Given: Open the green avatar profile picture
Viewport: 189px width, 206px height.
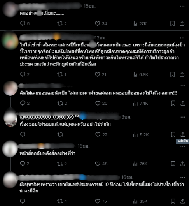Looking at the screenshot, I should click(10, 41).
